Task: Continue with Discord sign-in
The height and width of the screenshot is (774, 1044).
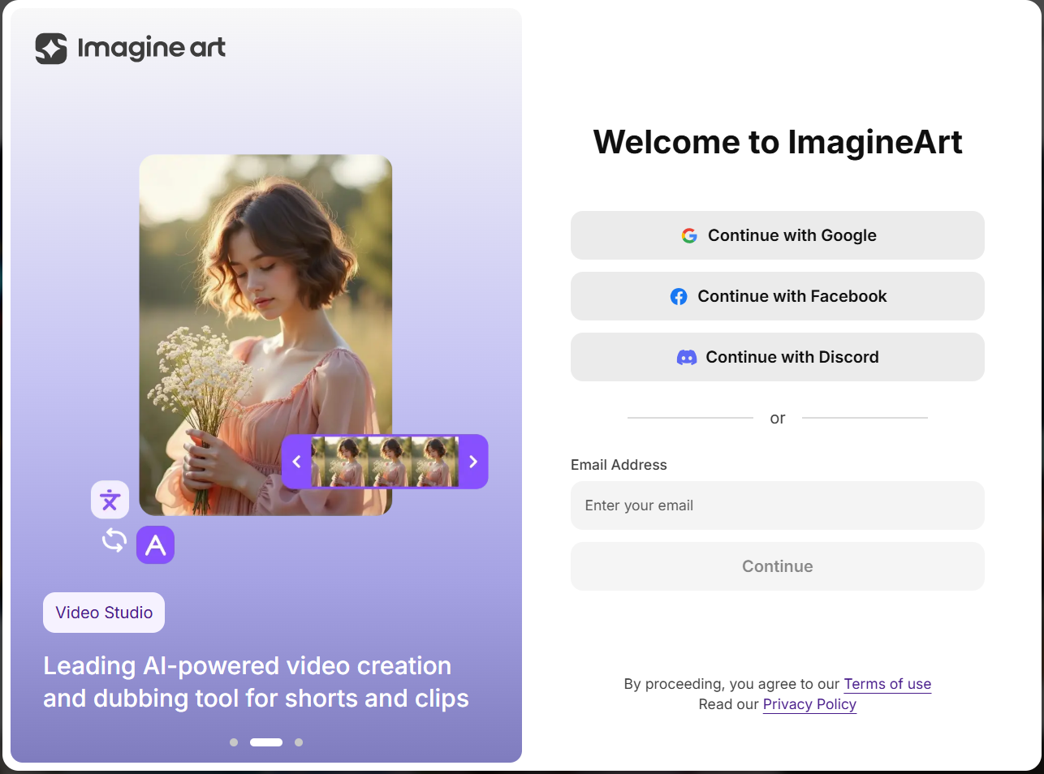Action: click(x=778, y=357)
